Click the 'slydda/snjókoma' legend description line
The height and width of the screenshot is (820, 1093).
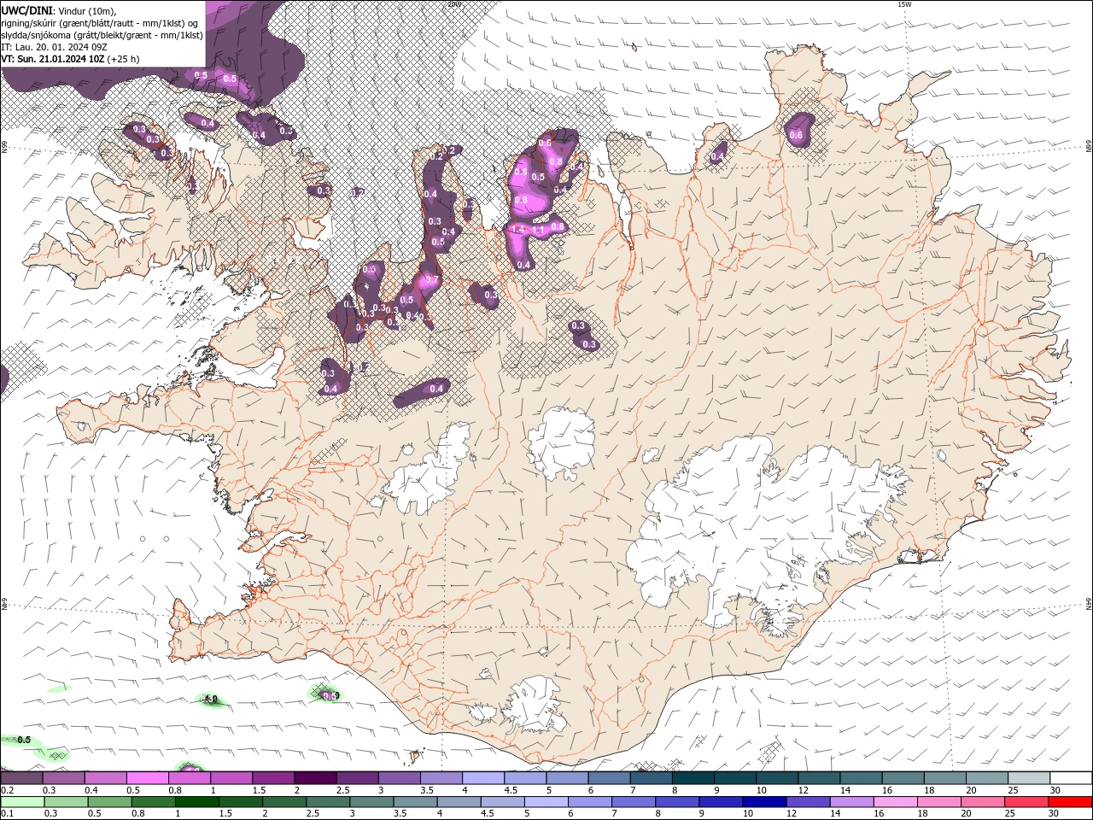102,35
